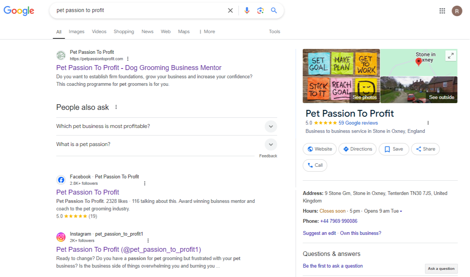Click 'Business to business service in Stone in Oxney' text
The width and height of the screenshot is (470, 277).
(x=365, y=131)
